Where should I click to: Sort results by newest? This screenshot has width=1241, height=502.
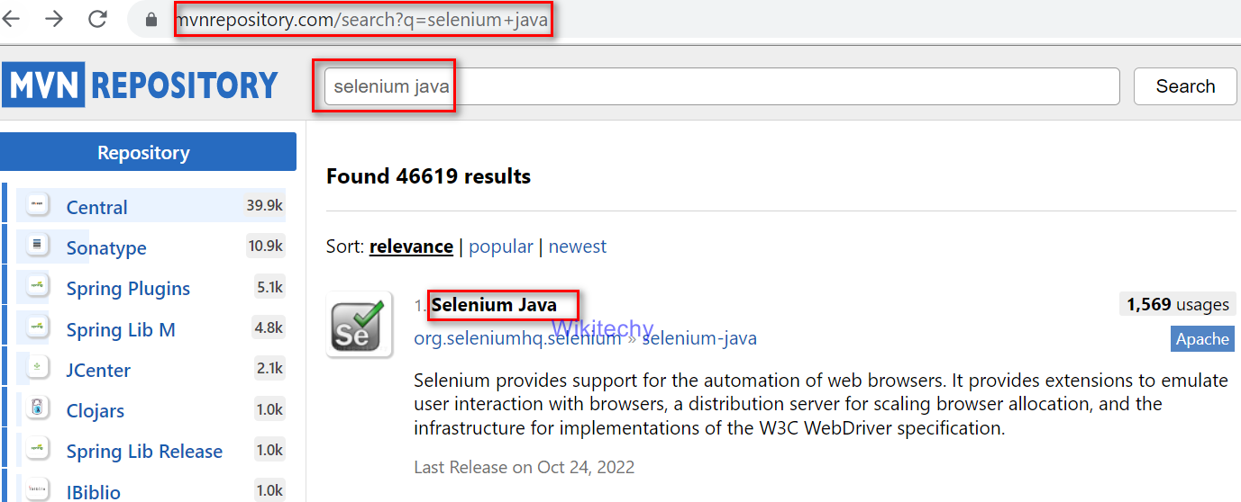pos(578,247)
